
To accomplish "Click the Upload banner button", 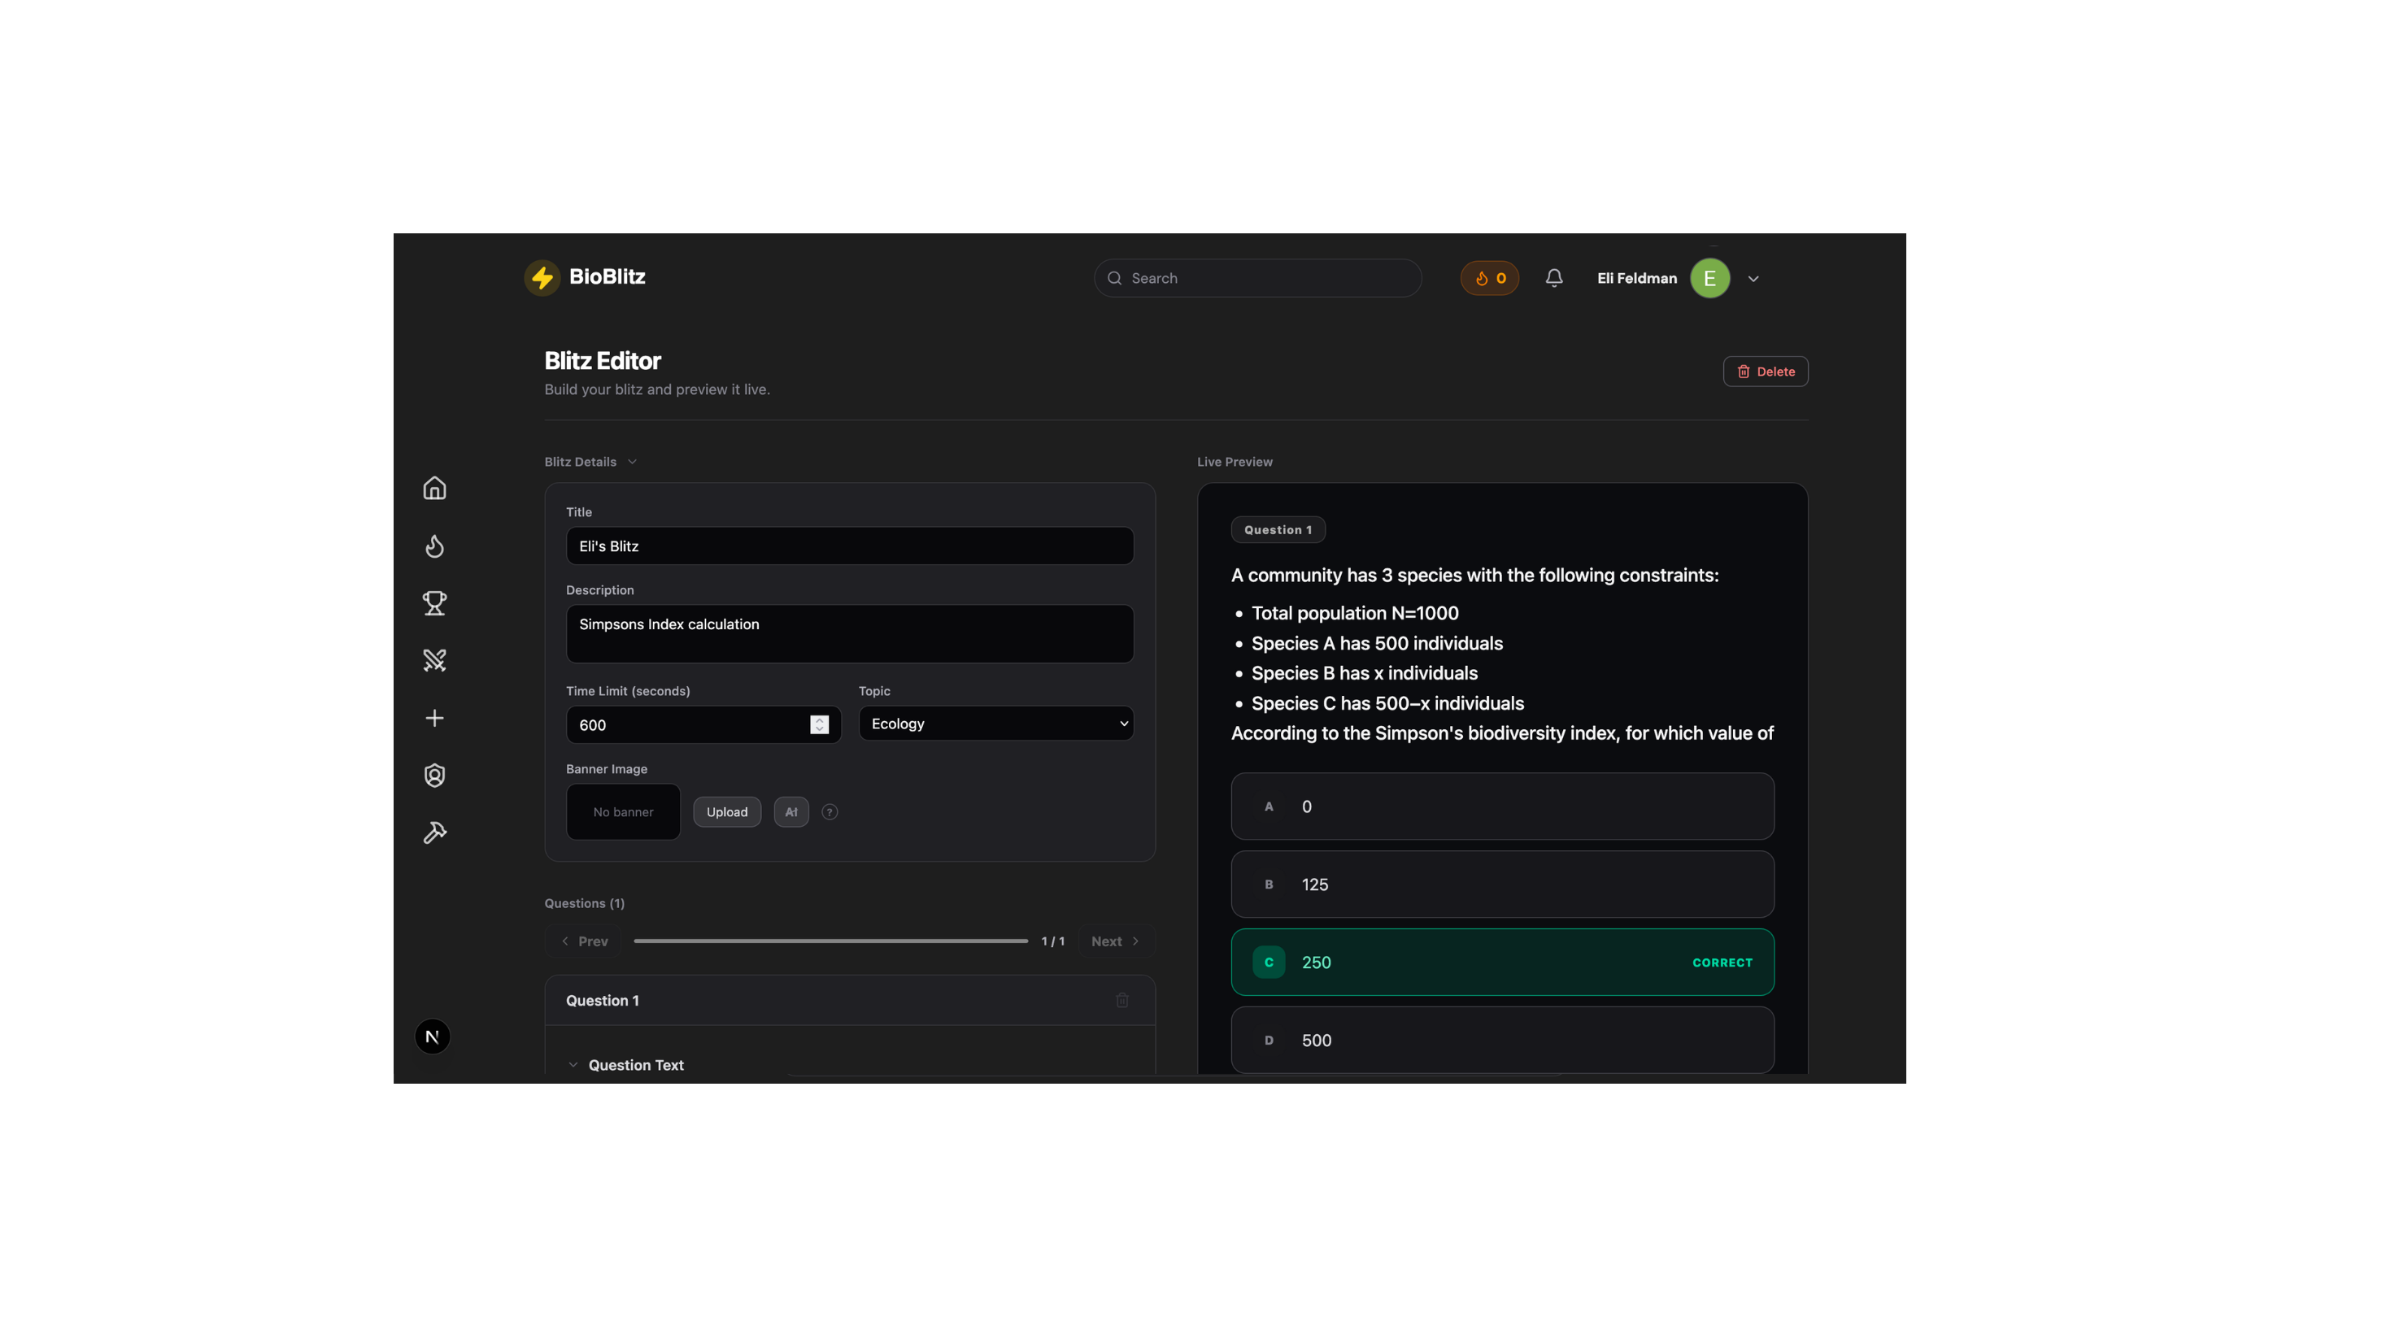I will point(725,811).
